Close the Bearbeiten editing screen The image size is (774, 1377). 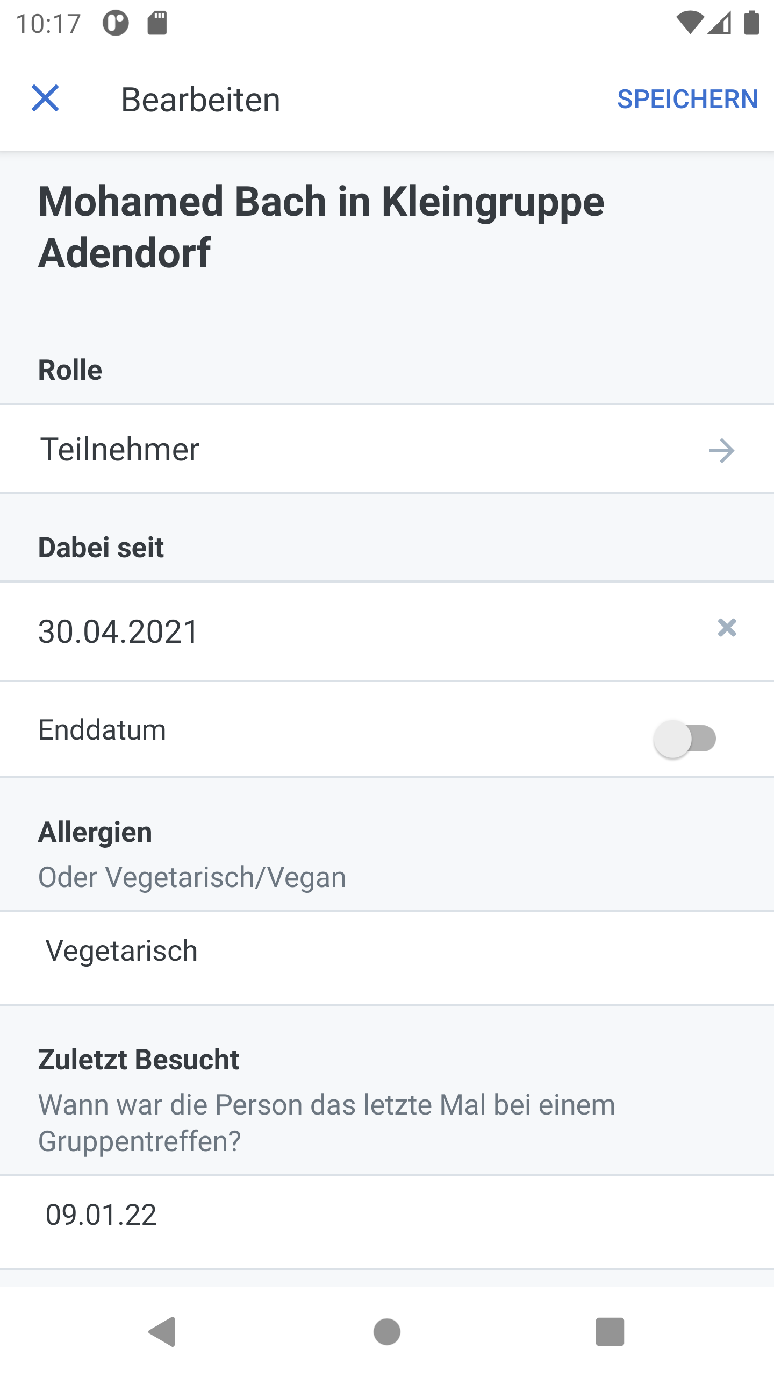pos(45,98)
